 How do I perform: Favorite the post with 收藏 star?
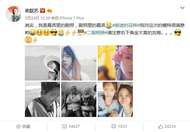click(x=23, y=127)
